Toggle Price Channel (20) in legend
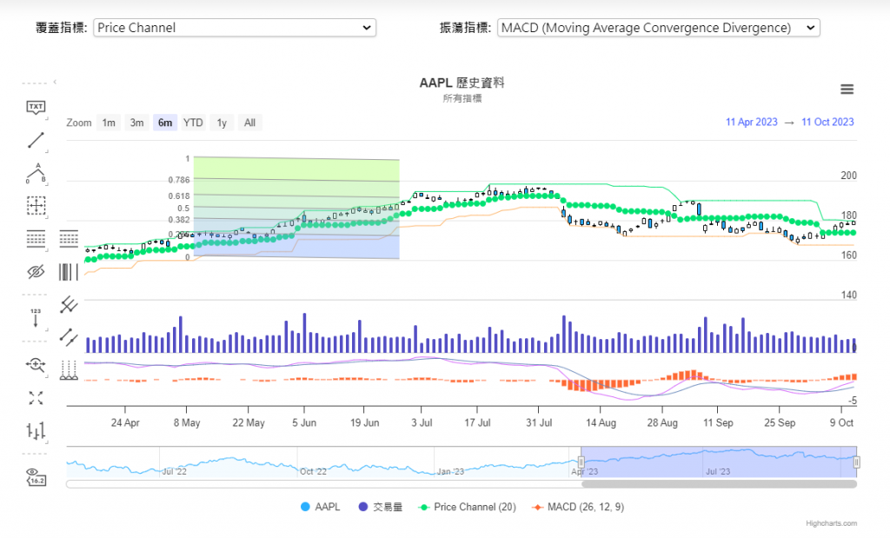This screenshot has height=538, width=890. (x=467, y=507)
